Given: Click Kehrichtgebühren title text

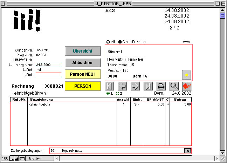Looking at the screenshot, I should 29,93.
